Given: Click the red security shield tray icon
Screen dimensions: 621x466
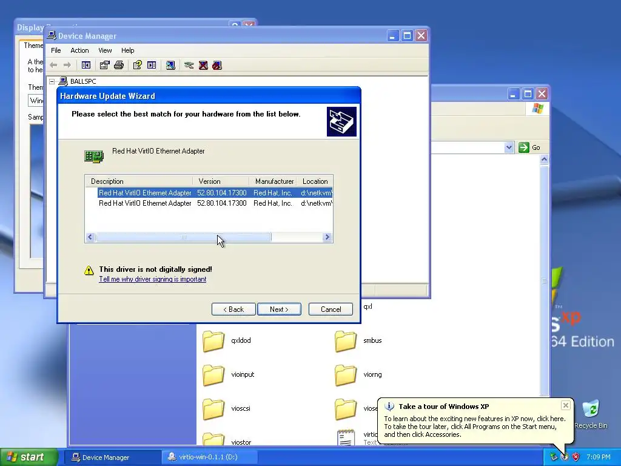Looking at the screenshot, I should click(576, 458).
